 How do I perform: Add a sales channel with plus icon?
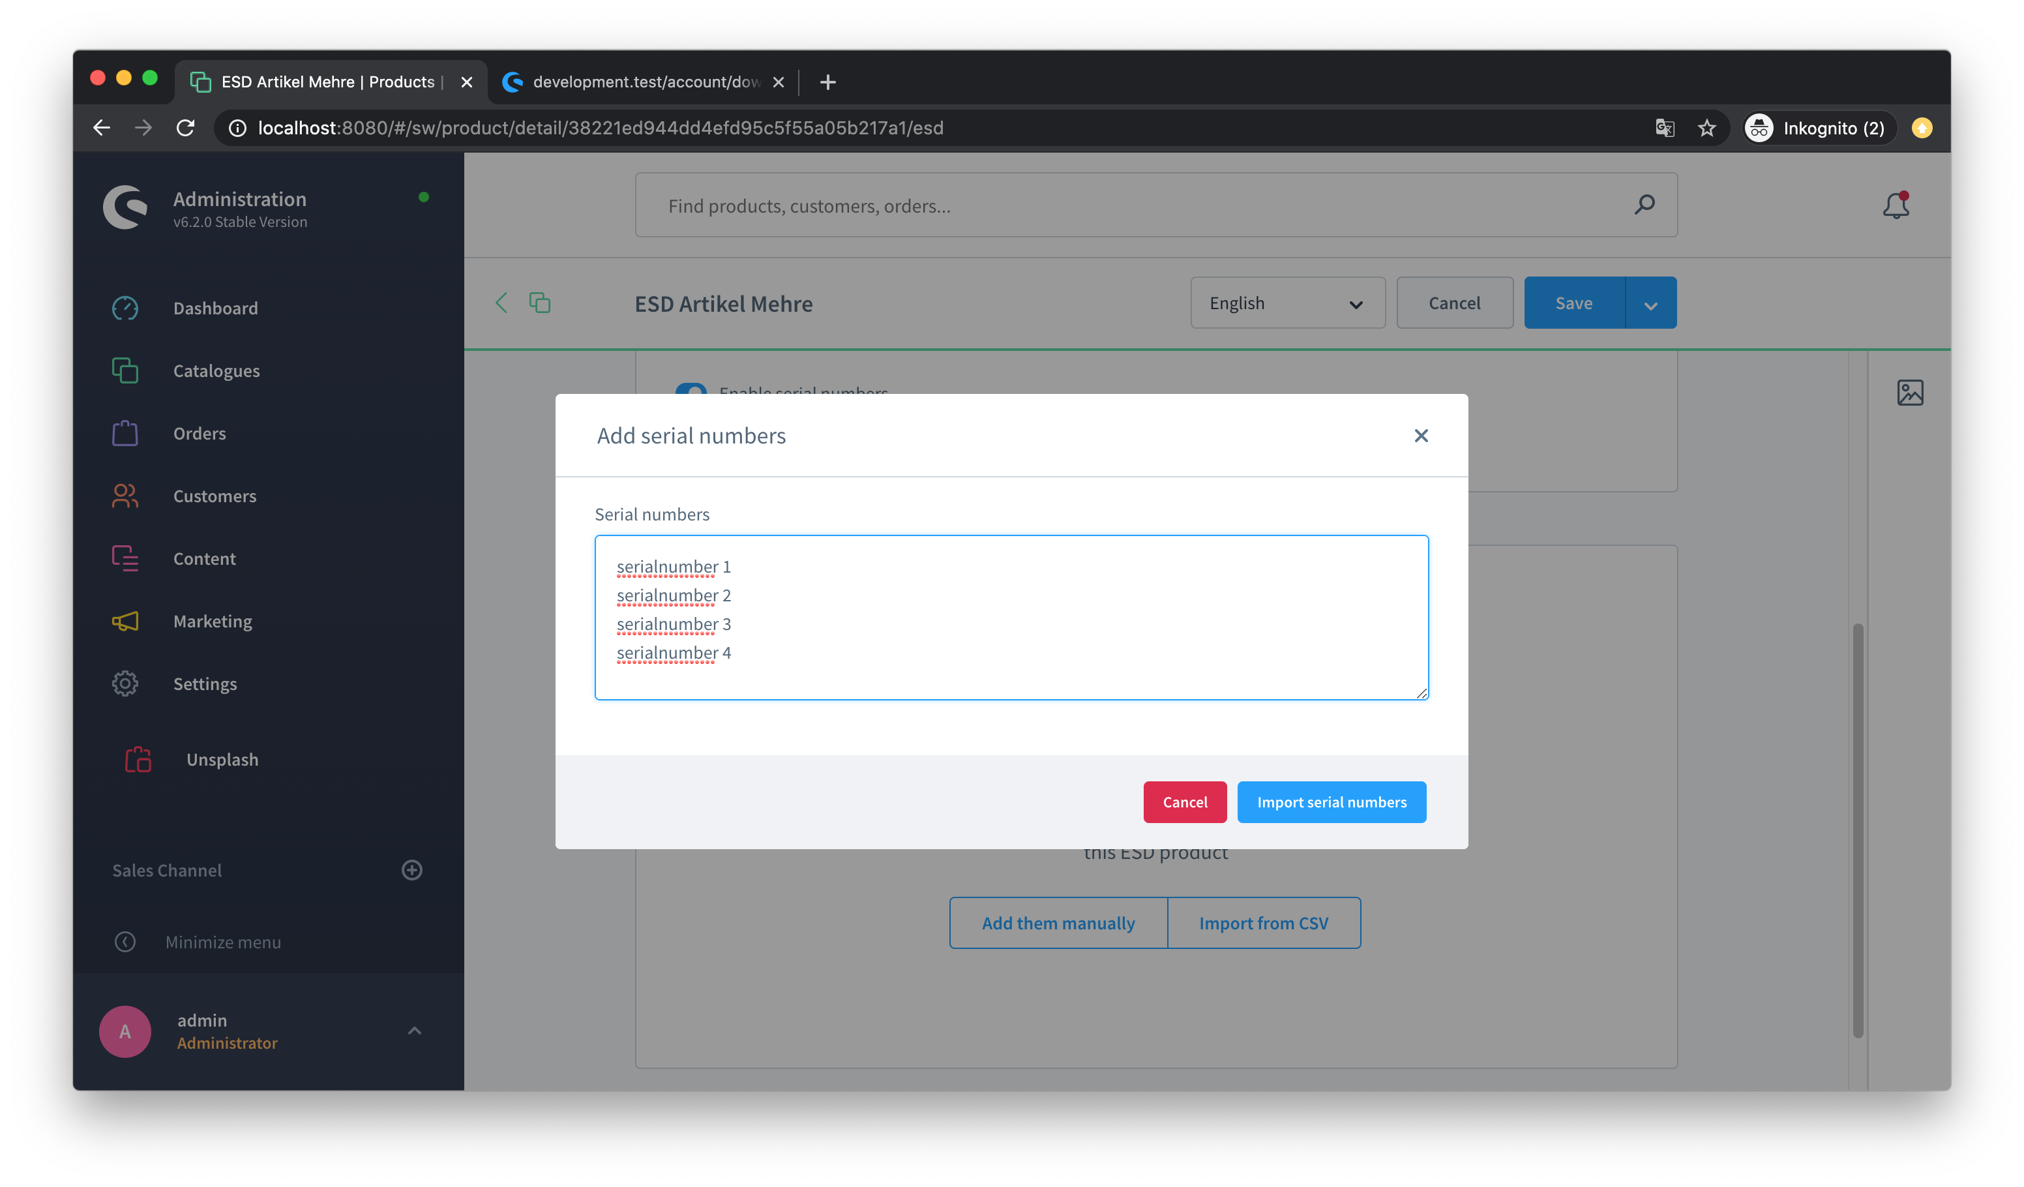pos(412,871)
